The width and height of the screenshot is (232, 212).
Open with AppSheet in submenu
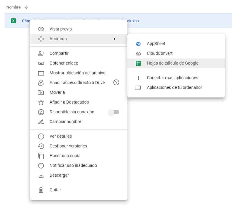[176, 44]
